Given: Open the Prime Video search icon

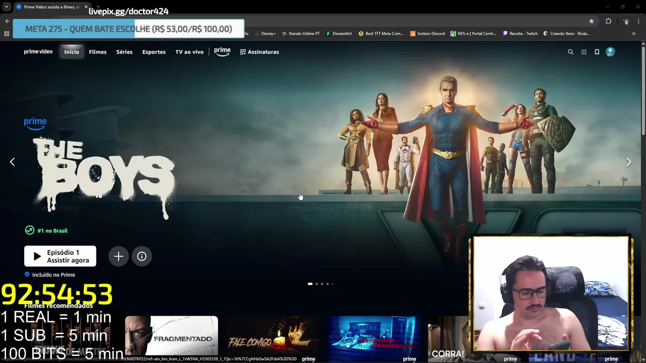Looking at the screenshot, I should click(x=571, y=52).
